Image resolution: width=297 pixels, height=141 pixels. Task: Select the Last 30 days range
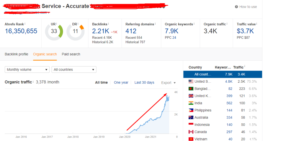click(x=144, y=83)
